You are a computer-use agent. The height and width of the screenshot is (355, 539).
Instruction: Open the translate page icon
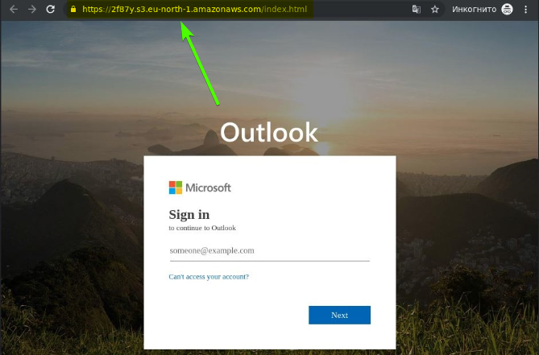pos(417,10)
